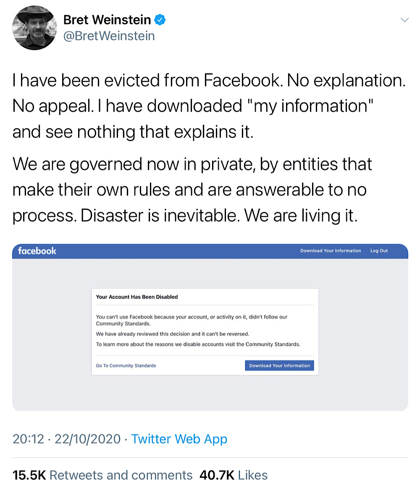Screen dimensions: 420x487
Task: Open the @BretWeinstein handle link
Action: [x=109, y=36]
